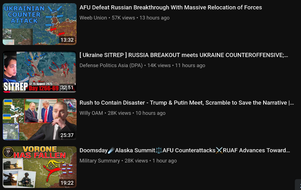Image resolution: width=301 pixels, height=190 pixels.
Task: Click title 'AFU Defeat Russian Breakthrough With Massive Relocation'
Action: [171, 7]
